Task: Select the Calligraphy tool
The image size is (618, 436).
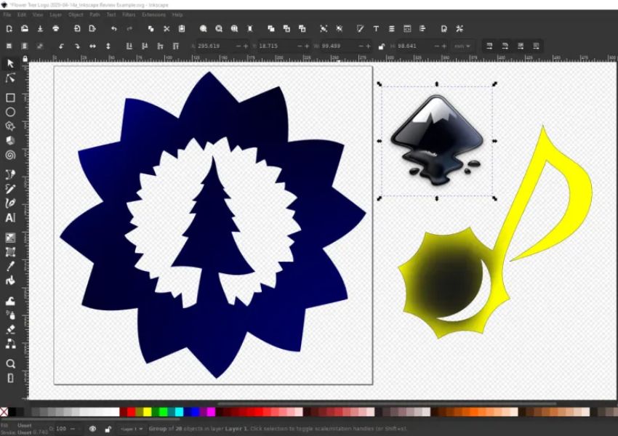Action: pos(10,203)
